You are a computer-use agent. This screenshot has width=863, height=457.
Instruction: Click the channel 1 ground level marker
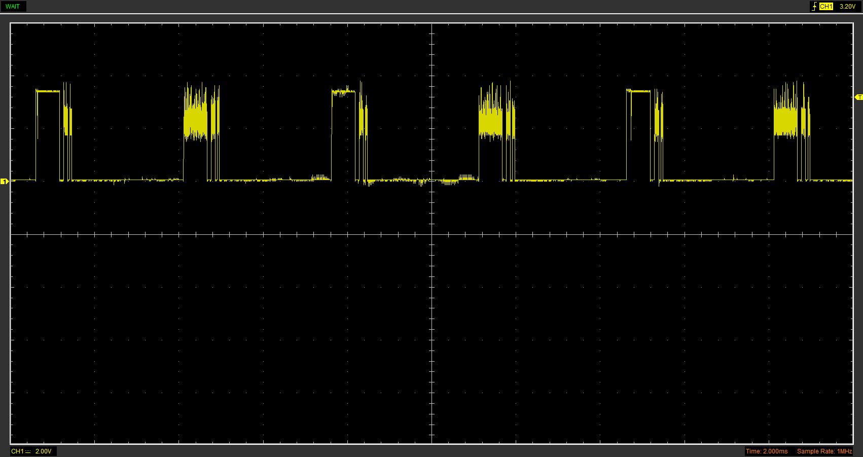(5, 181)
